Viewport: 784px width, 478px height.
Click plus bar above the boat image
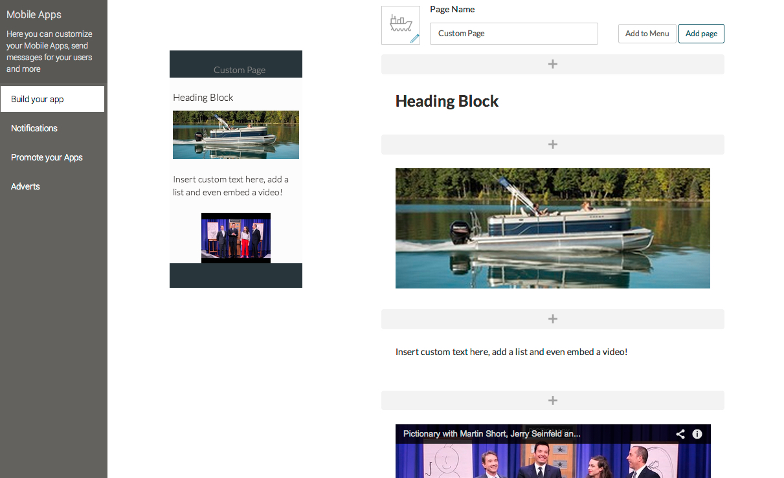tap(552, 144)
